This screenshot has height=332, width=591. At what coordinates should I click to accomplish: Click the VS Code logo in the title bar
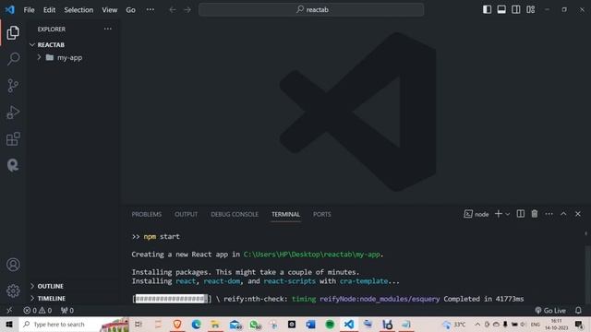point(10,9)
